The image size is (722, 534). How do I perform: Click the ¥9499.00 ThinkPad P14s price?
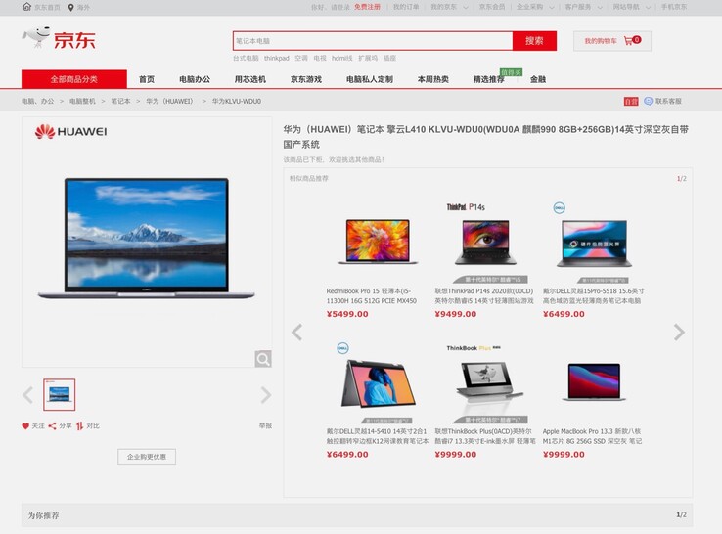click(455, 314)
